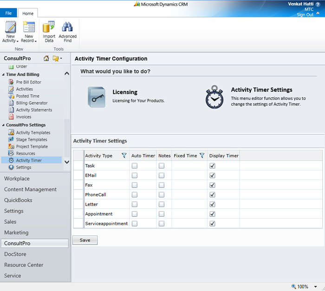Save the Activity Timer settings
The height and width of the screenshot is (291, 325).
pos(85,240)
